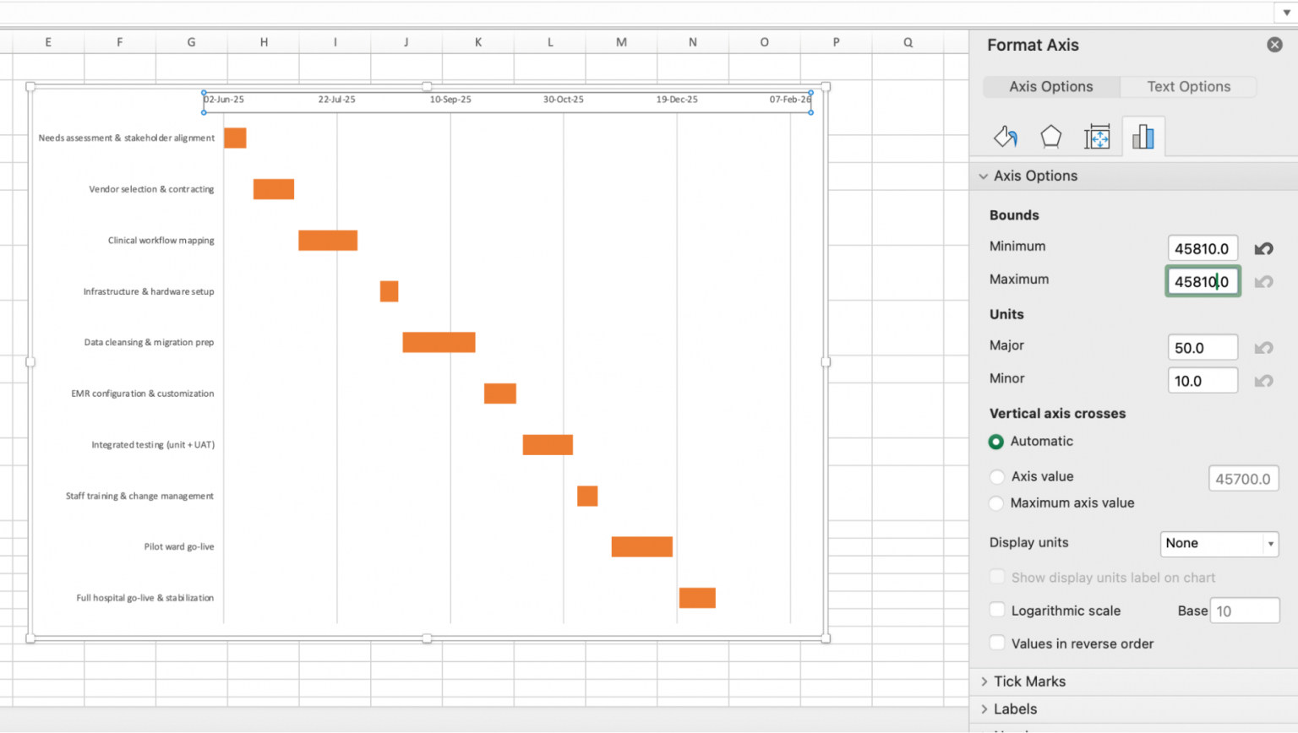This screenshot has width=1298, height=733.
Task: Select the Axis Options tab
Action: (1050, 86)
